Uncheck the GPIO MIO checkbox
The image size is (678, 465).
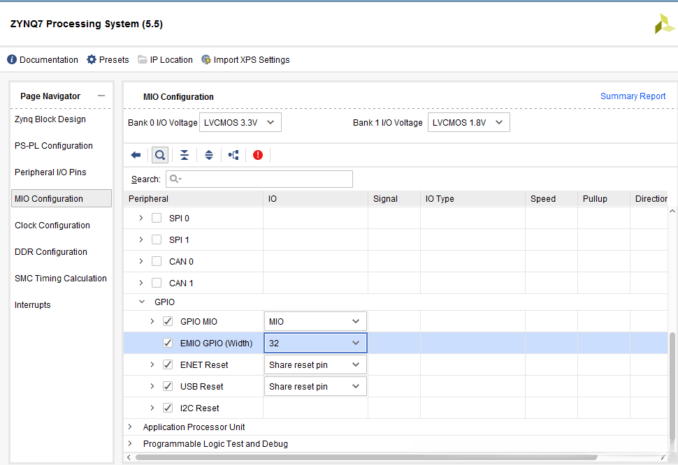[x=168, y=322]
